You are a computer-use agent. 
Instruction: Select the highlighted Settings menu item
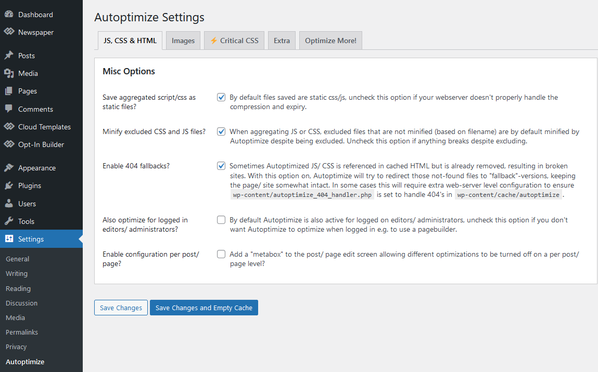(41, 239)
